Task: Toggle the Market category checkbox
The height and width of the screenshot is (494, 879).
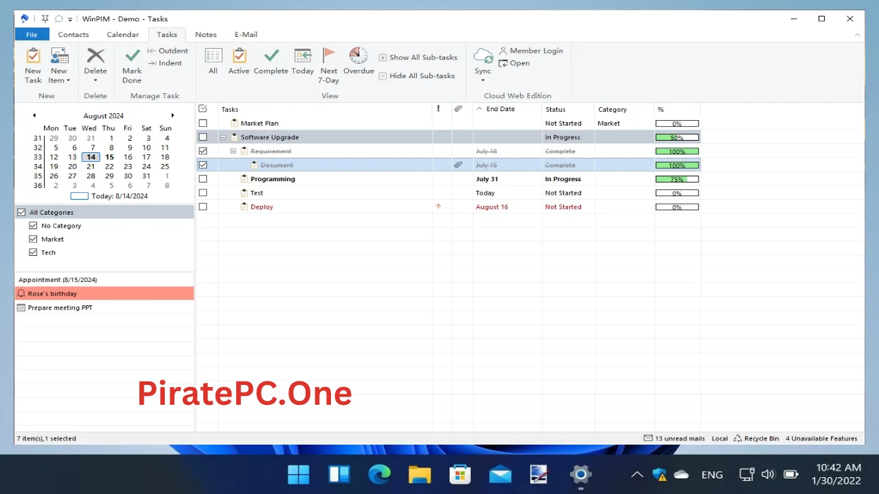Action: click(x=33, y=239)
